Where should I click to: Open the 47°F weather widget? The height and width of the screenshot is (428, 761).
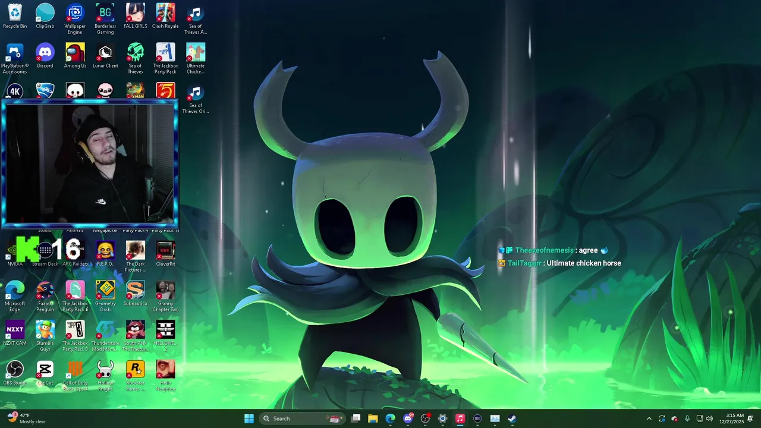(x=27, y=418)
